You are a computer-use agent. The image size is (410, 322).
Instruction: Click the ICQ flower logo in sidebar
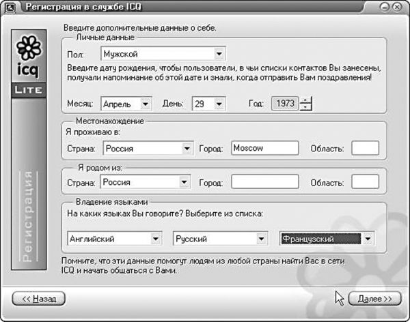[x=29, y=48]
